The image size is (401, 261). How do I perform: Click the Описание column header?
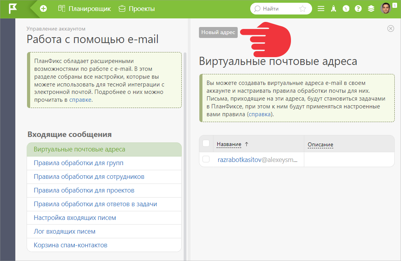pos(320,145)
